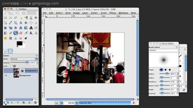Select the Scissors Select tool

coord(31,18)
